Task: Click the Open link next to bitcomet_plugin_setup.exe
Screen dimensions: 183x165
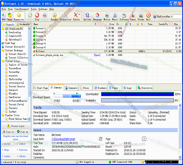Action: coord(97,55)
